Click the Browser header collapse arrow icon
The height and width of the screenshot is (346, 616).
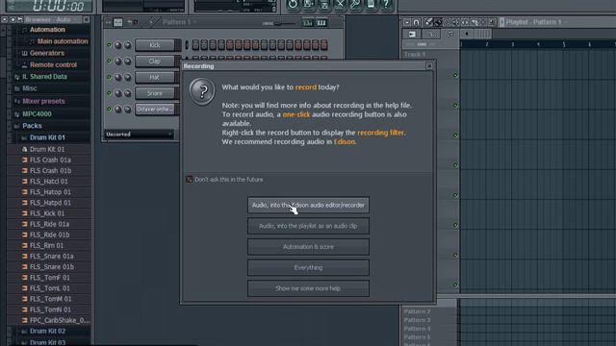[x=4, y=19]
